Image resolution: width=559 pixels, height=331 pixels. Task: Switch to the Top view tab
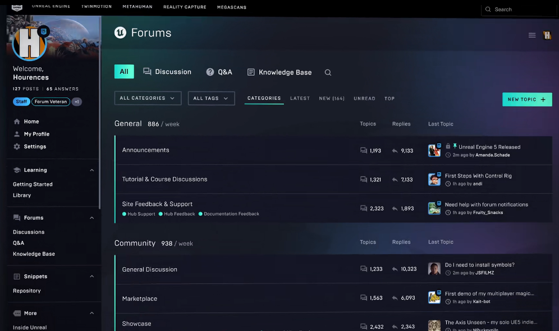tap(390, 98)
